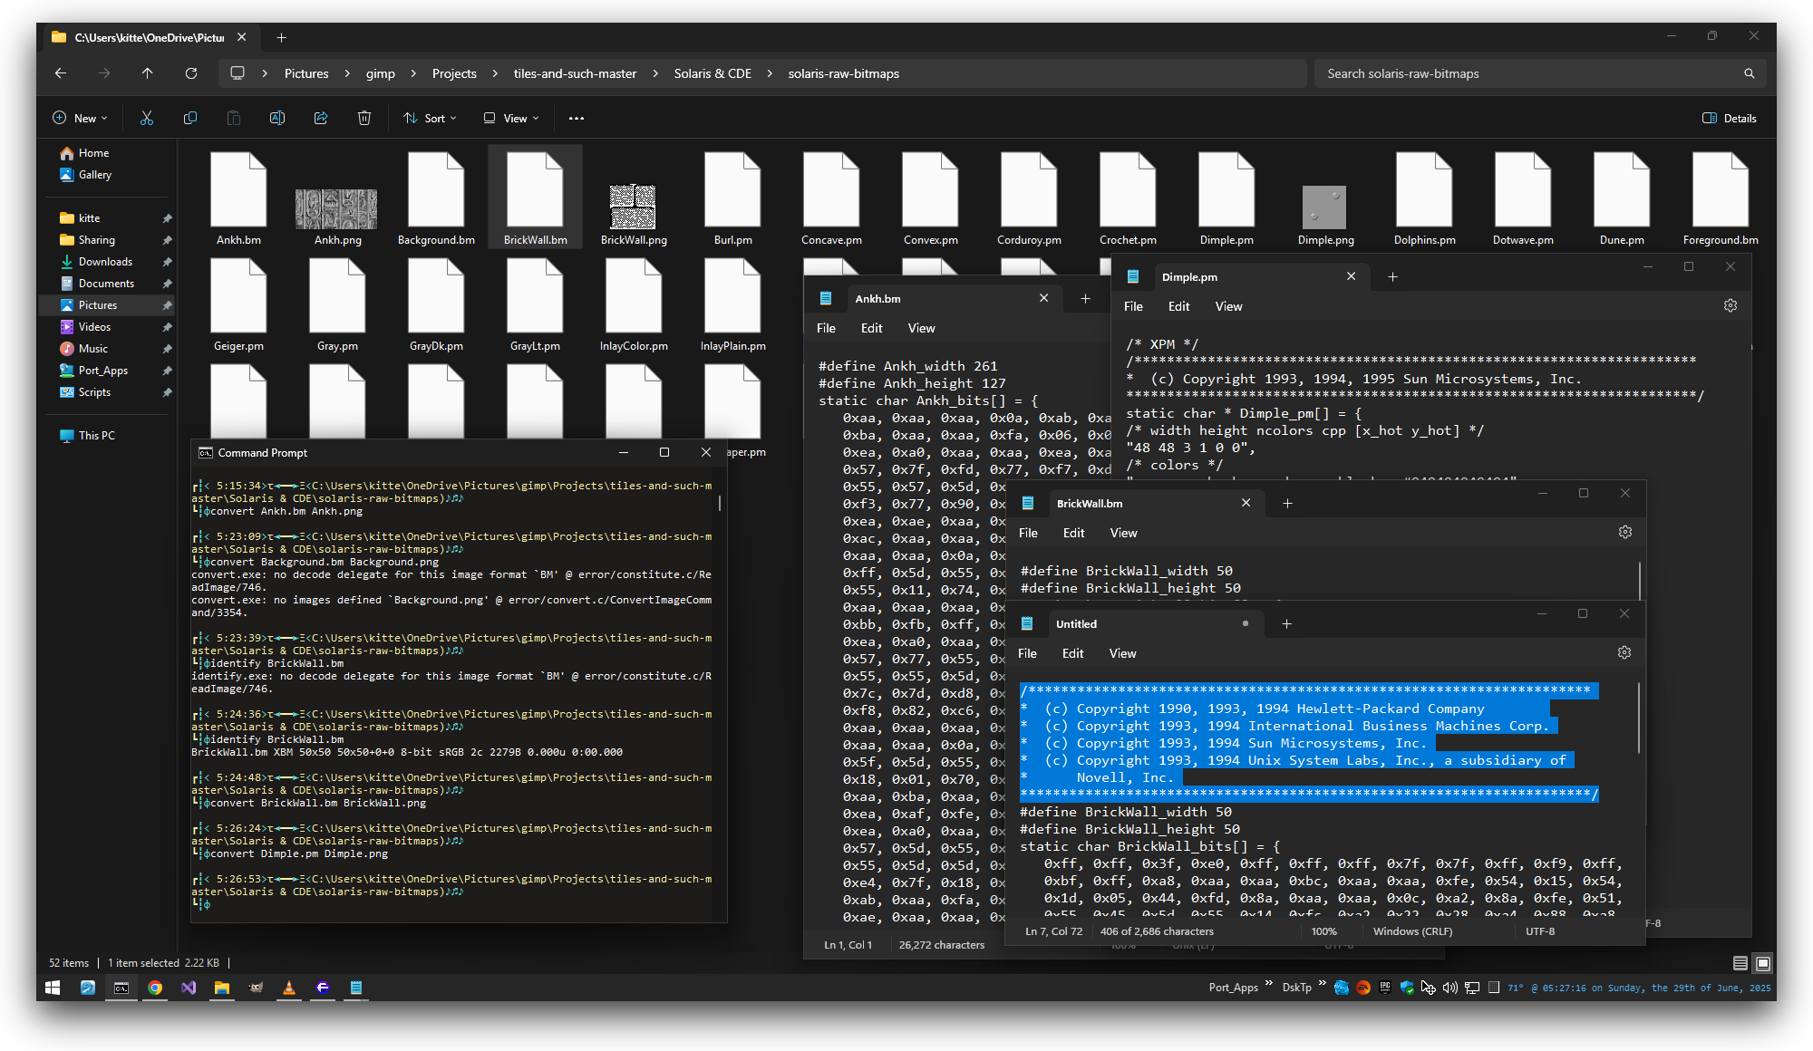1813x1051 pixels.
Task: Open the View dropdown in Explorer toolbar
Action: pyautogui.click(x=511, y=118)
